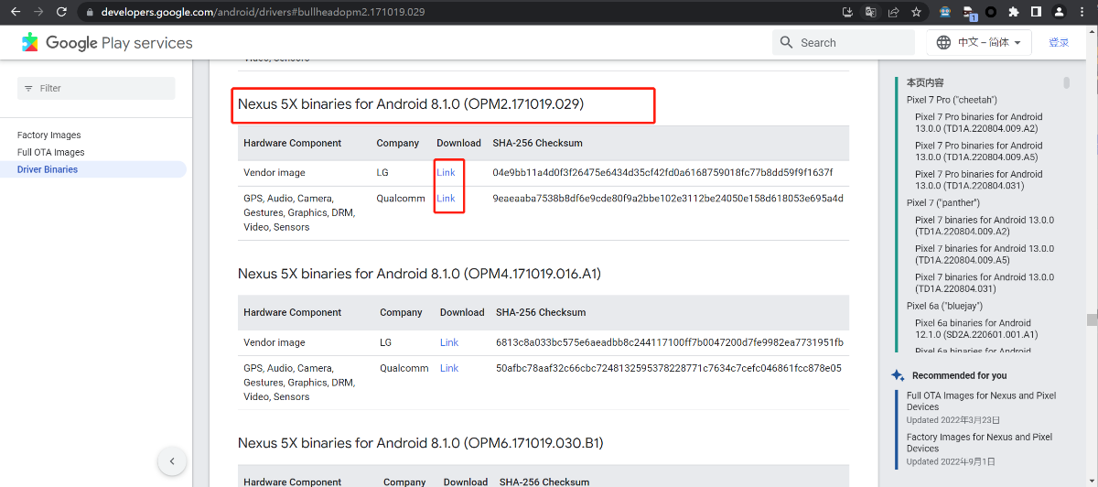Open the extension with the badge number 1
Image resolution: width=1098 pixels, height=487 pixels.
(x=969, y=13)
